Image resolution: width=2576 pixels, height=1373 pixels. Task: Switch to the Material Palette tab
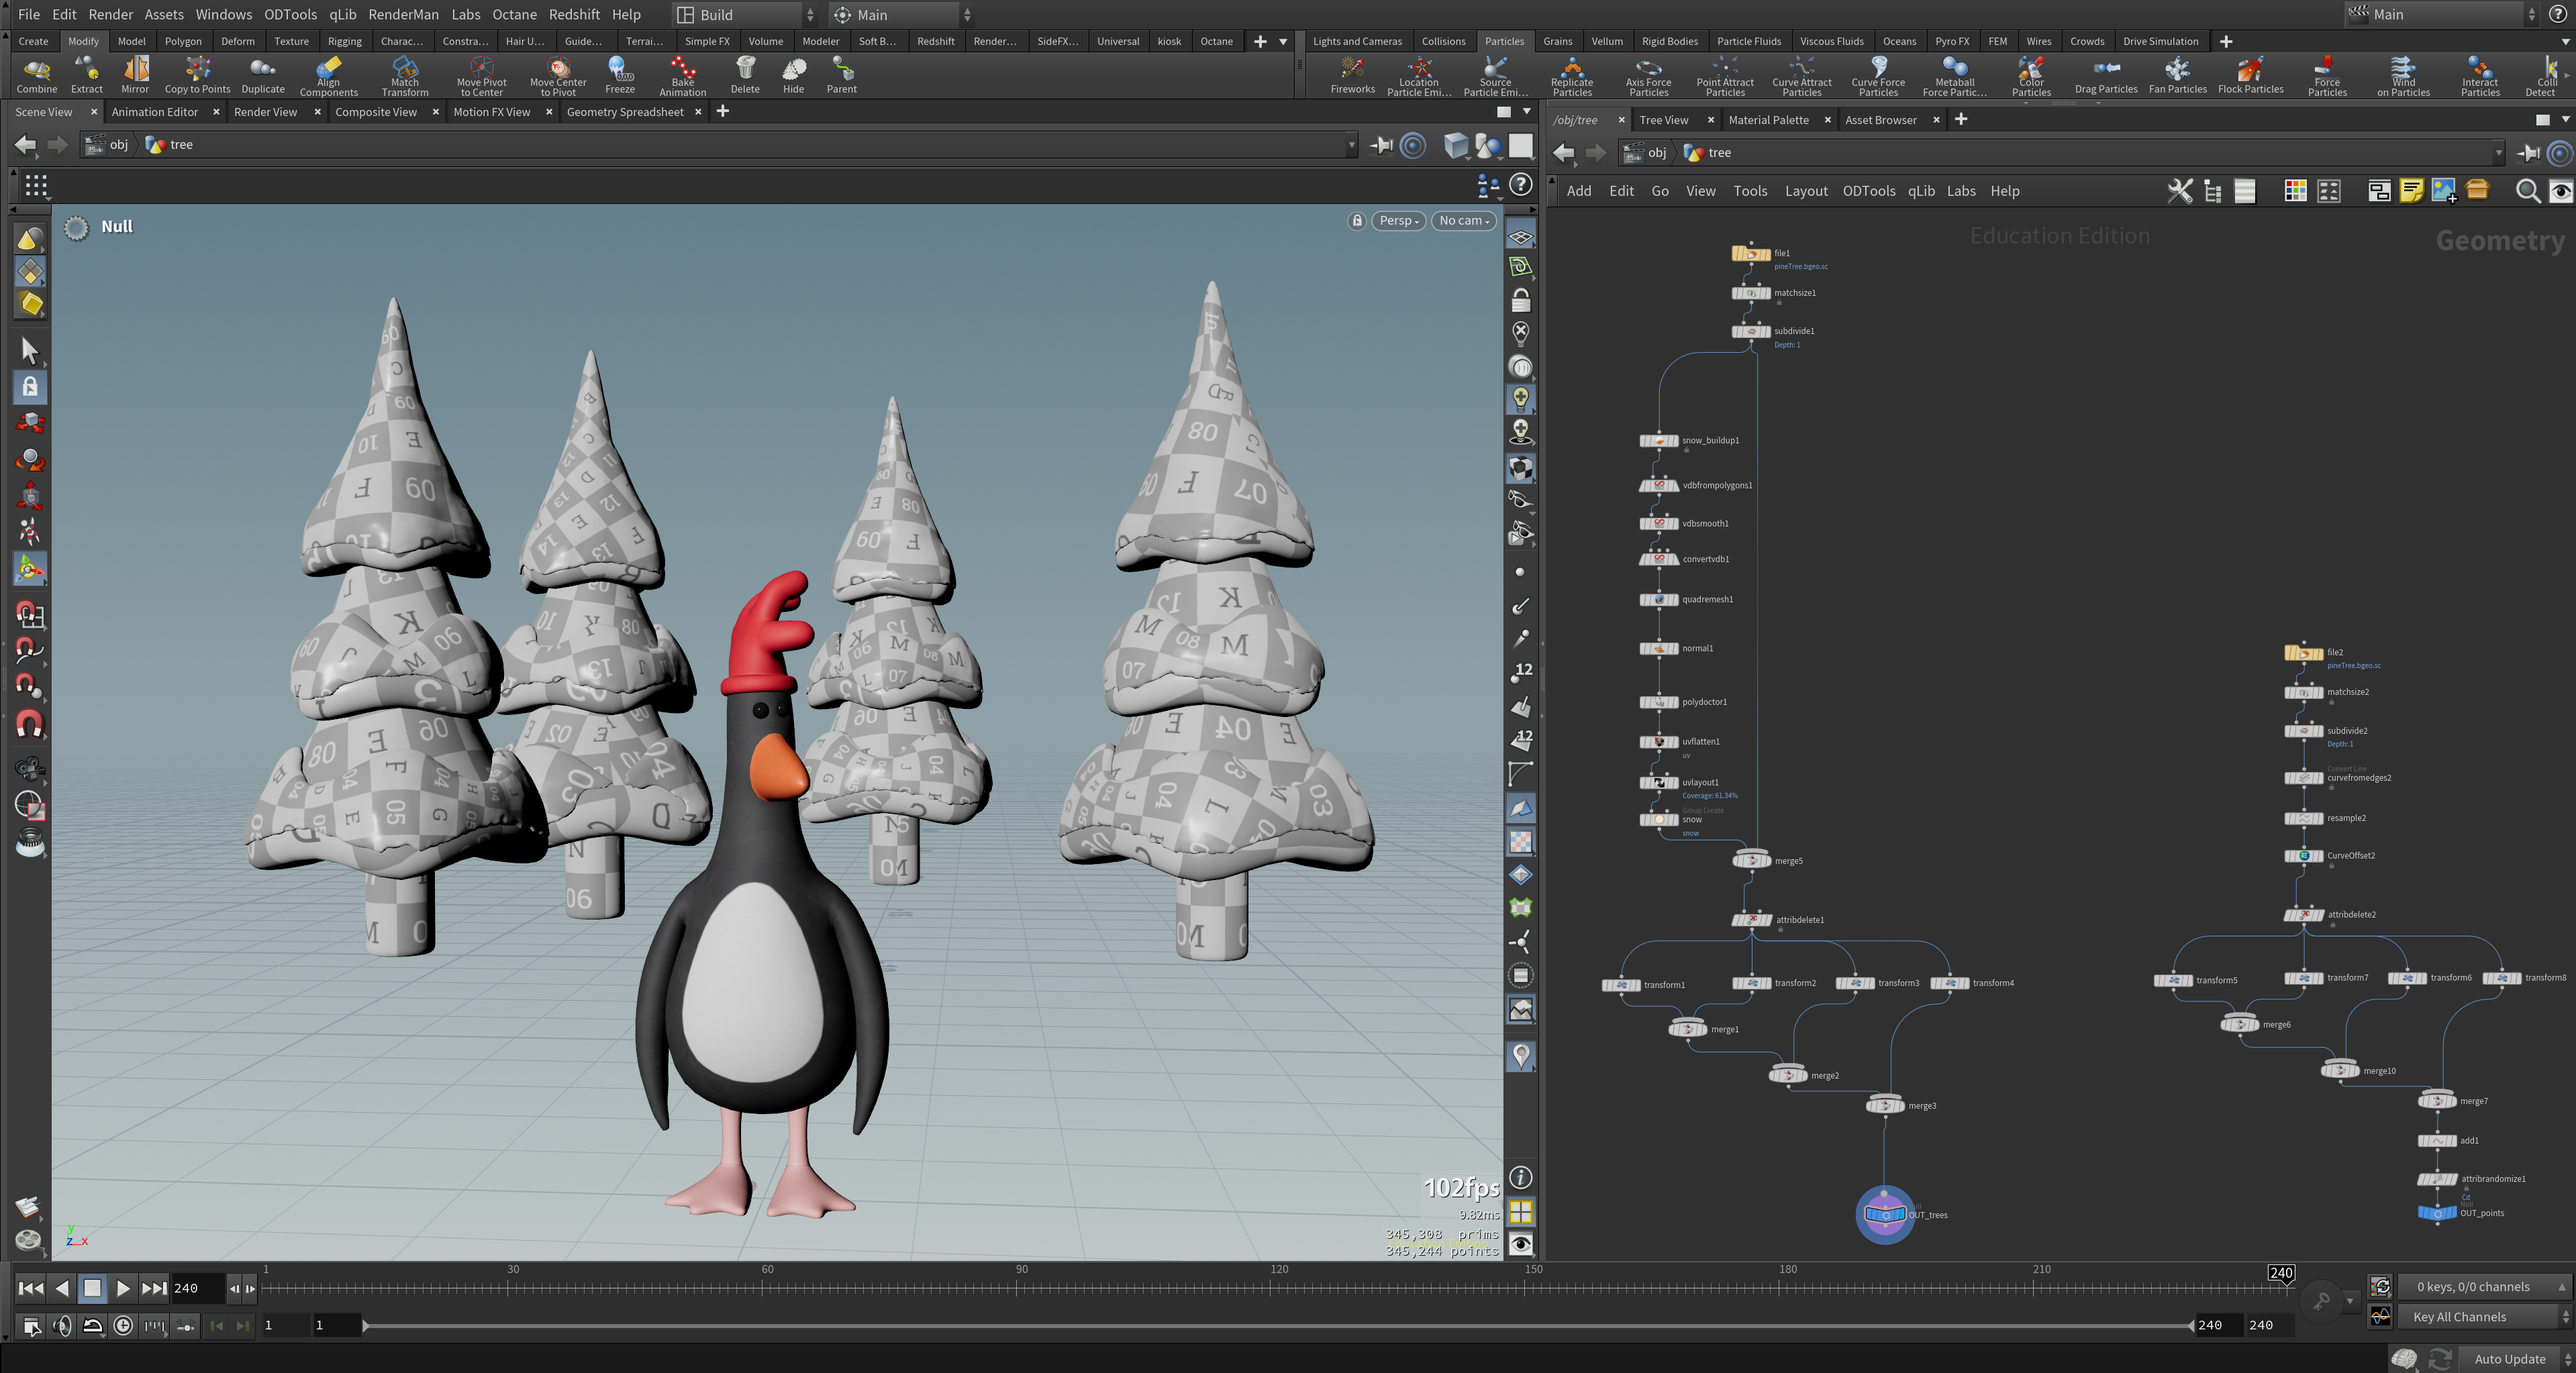pos(1768,120)
